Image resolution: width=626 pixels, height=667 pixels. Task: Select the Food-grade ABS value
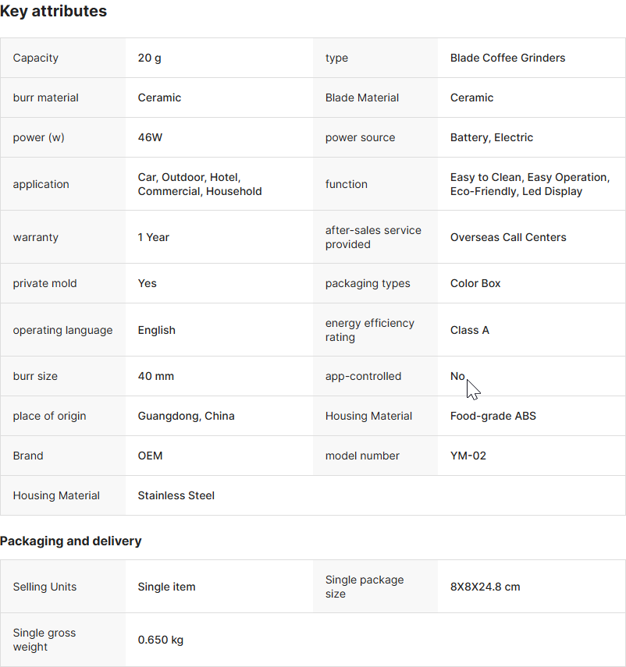click(493, 416)
